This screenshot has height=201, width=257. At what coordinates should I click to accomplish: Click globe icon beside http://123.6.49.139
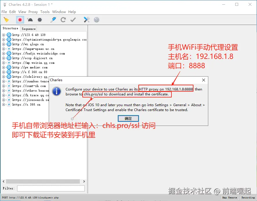click(x=9, y=35)
